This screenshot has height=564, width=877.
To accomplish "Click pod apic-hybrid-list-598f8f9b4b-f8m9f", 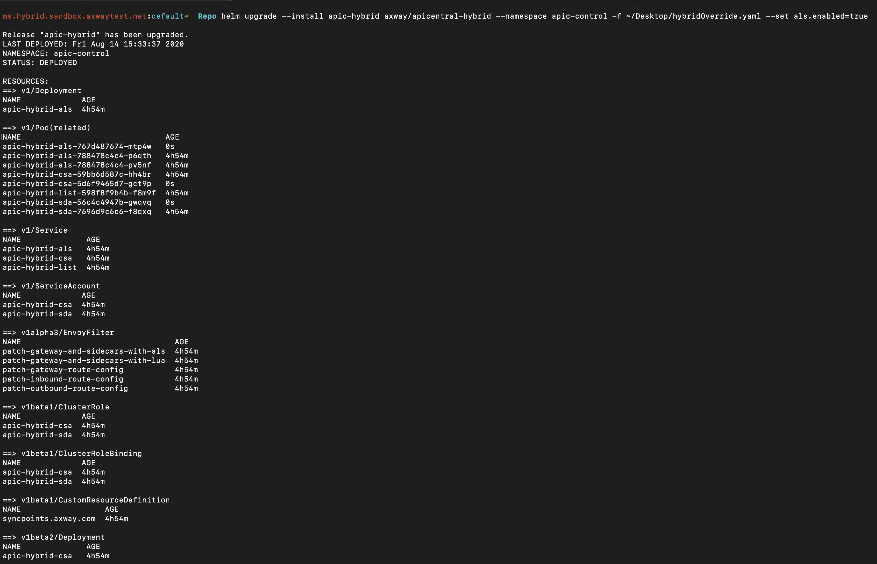I will pos(79,193).
